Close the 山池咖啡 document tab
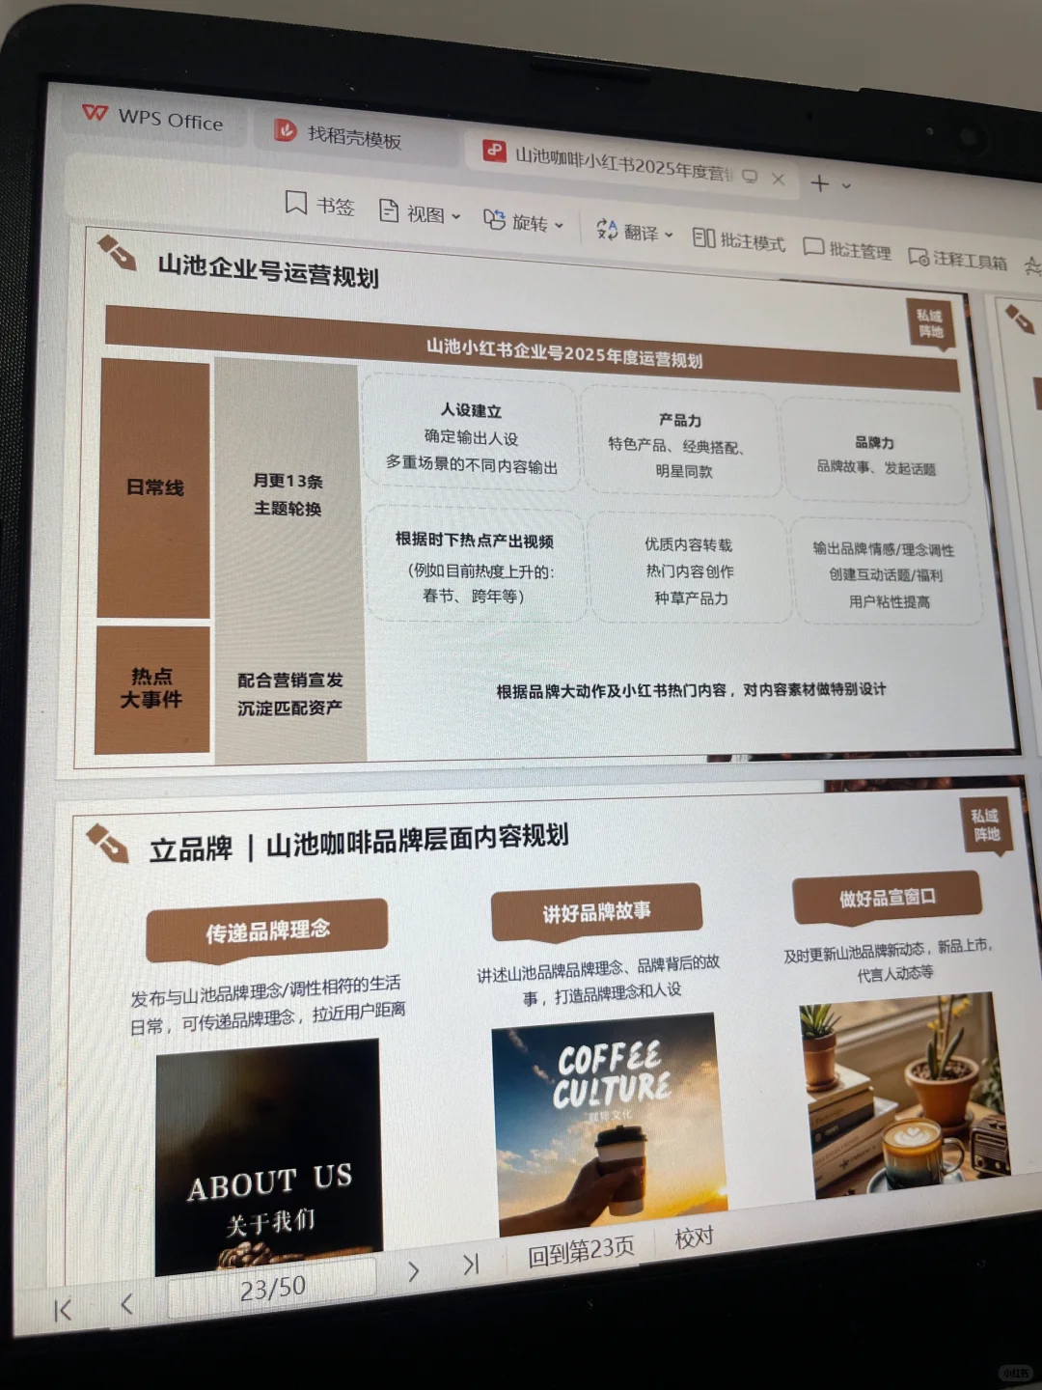The height and width of the screenshot is (1390, 1042). 779,180
